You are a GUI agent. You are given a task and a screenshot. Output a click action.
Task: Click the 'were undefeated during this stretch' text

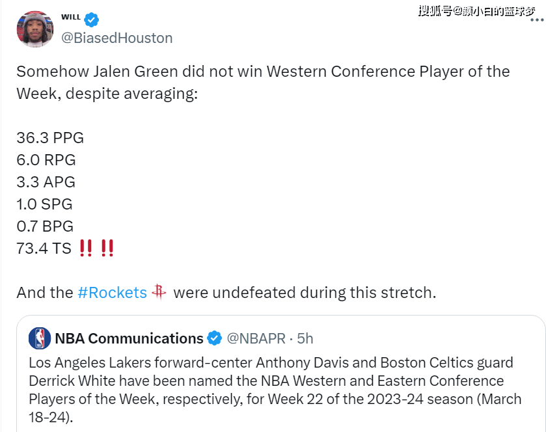305,293
